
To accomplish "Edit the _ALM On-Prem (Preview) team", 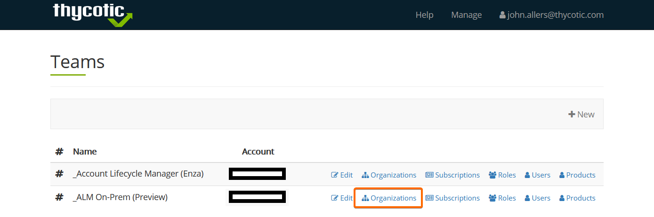I will pyautogui.click(x=342, y=198).
